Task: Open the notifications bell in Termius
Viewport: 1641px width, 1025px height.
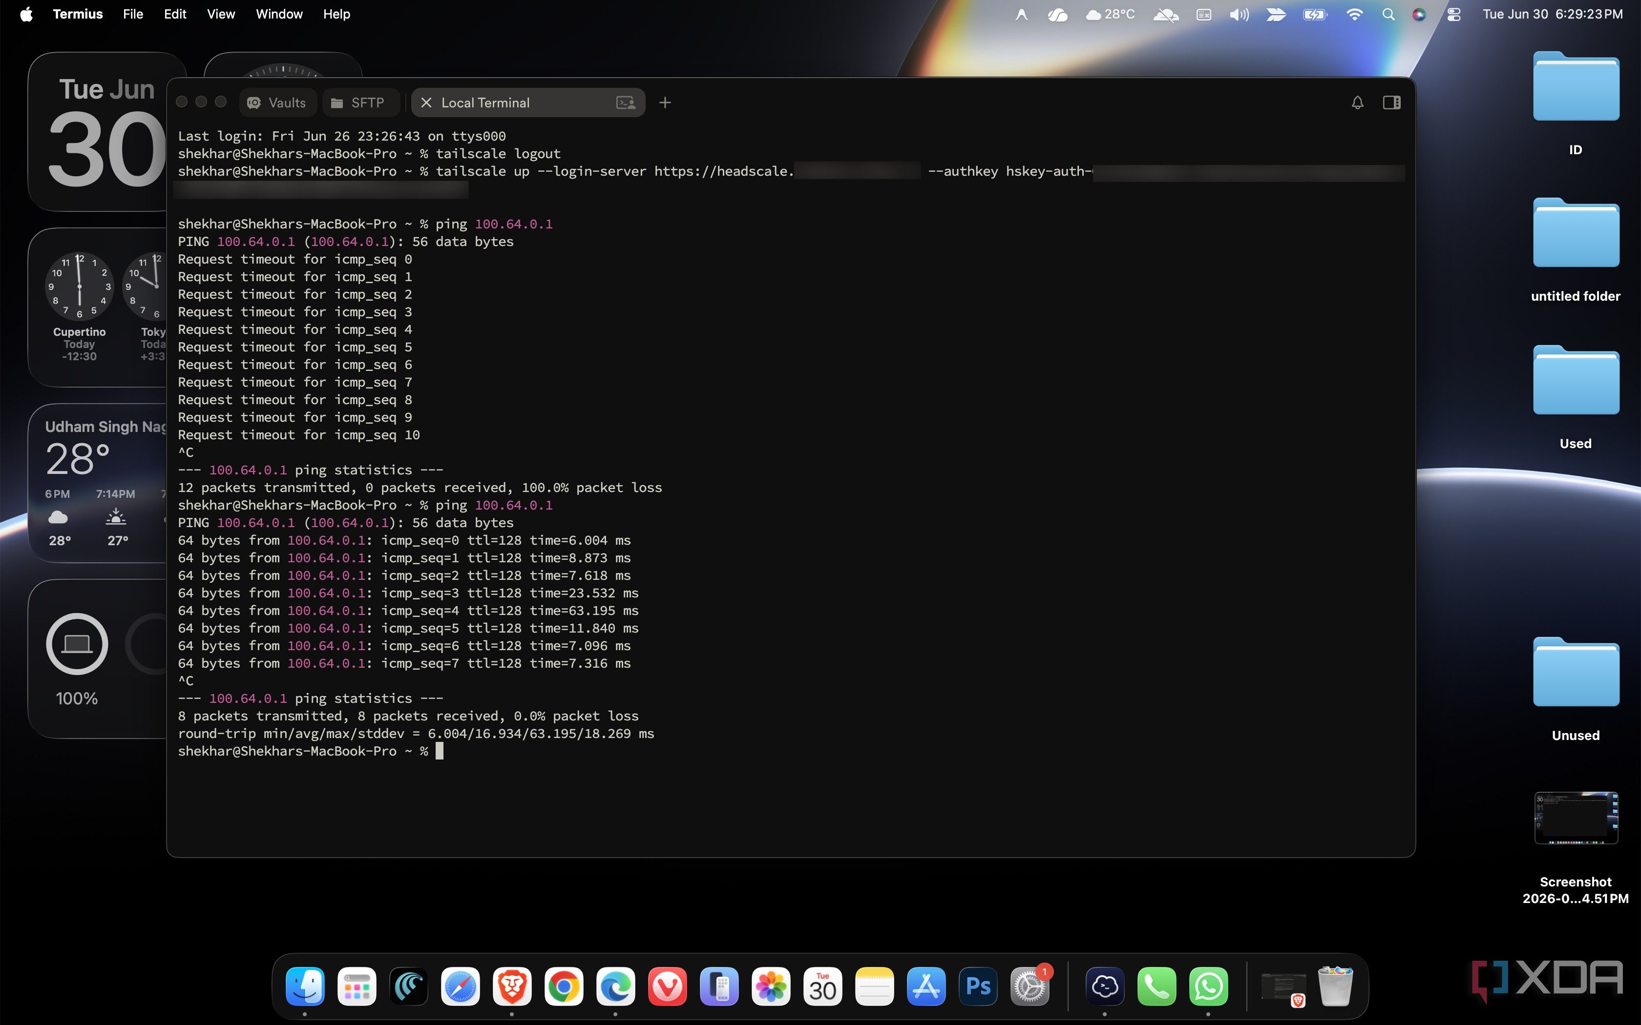Action: point(1357,102)
